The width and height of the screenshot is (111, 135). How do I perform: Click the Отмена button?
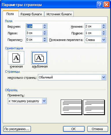98,129
